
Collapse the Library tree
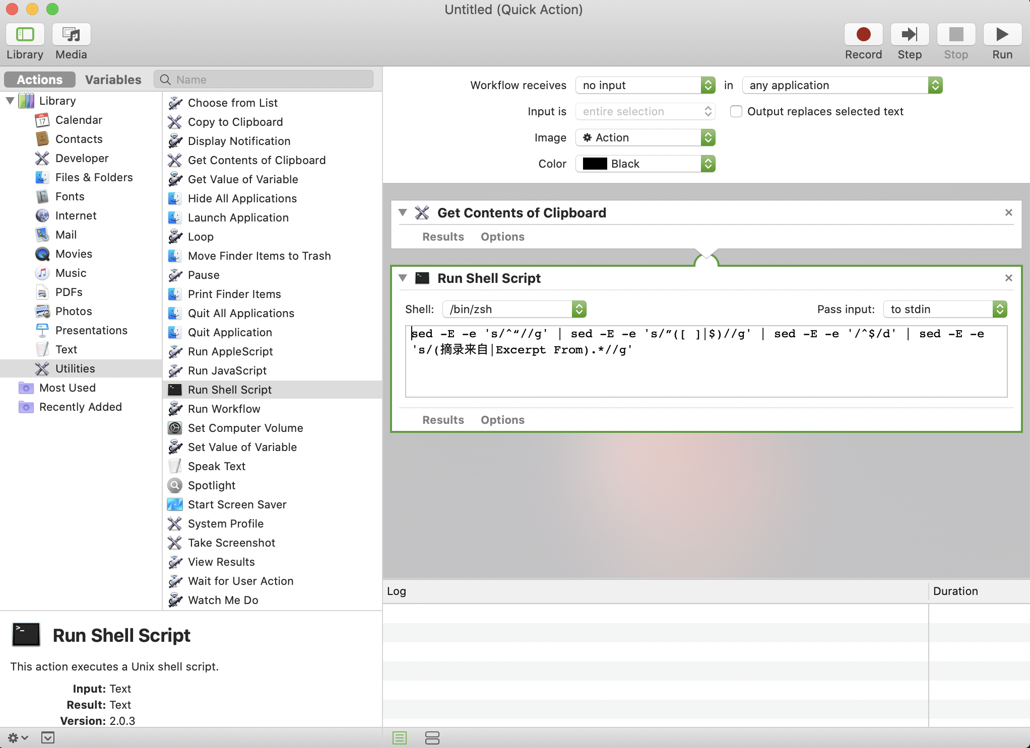10,101
